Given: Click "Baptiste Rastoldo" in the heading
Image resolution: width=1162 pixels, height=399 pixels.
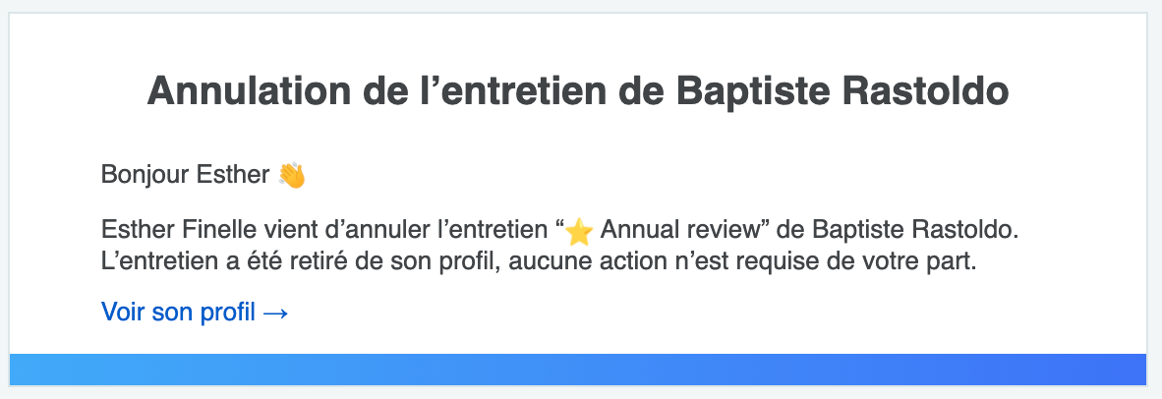Looking at the screenshot, I should tap(842, 91).
